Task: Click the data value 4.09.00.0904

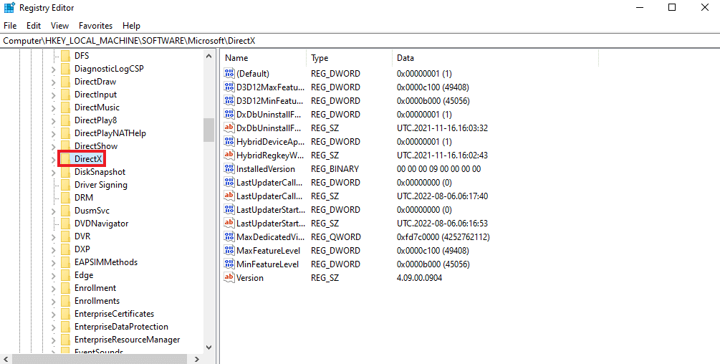Action: (419, 278)
